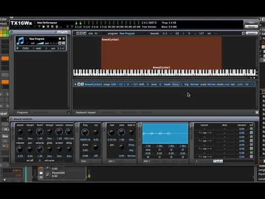Toggle second modulation matrix row on checkbox
This screenshot has height=199, width=265.
pyautogui.click(x=251, y=133)
